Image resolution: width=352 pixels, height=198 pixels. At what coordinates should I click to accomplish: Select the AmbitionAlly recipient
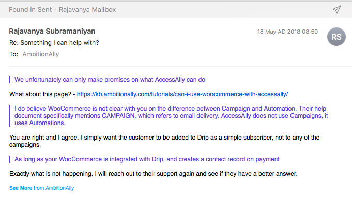(41, 54)
